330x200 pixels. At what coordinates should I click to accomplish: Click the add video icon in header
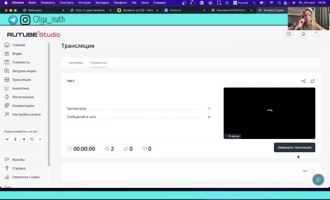point(289,34)
